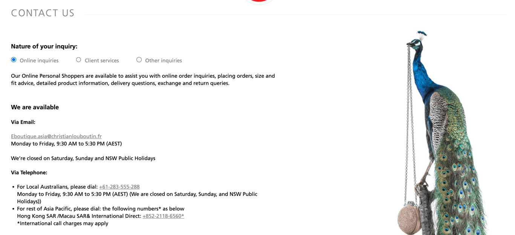Click the "We are available" heading

point(35,107)
